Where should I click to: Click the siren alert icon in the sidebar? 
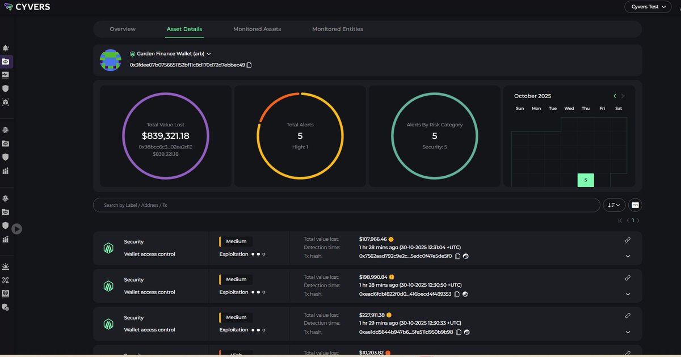[x=6, y=266]
